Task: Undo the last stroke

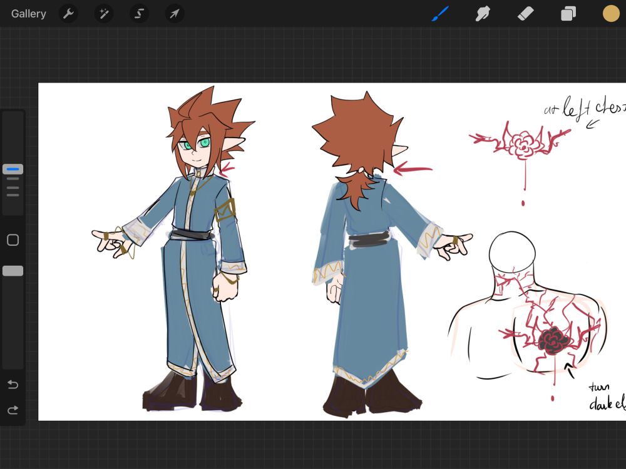Action: pyautogui.click(x=13, y=385)
